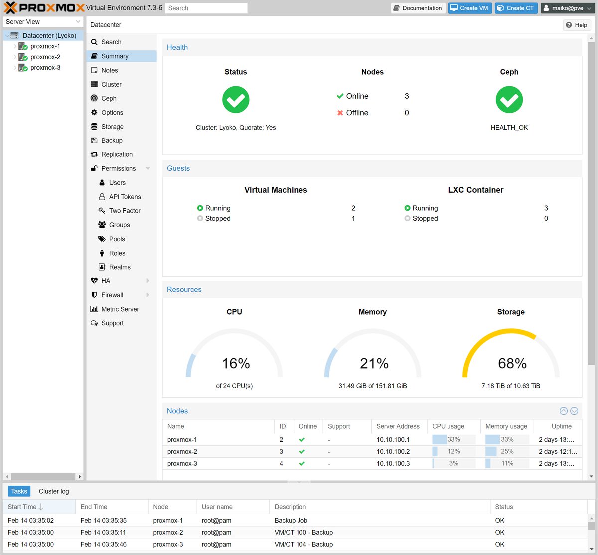Open the Replication arrows icon
598x555 pixels.
pos(94,154)
